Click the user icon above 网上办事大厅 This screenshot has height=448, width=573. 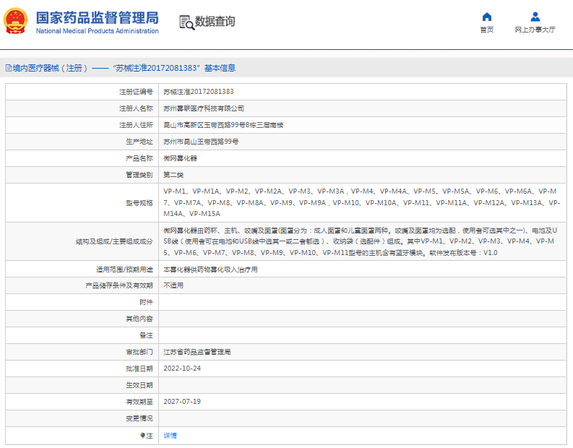[535, 17]
